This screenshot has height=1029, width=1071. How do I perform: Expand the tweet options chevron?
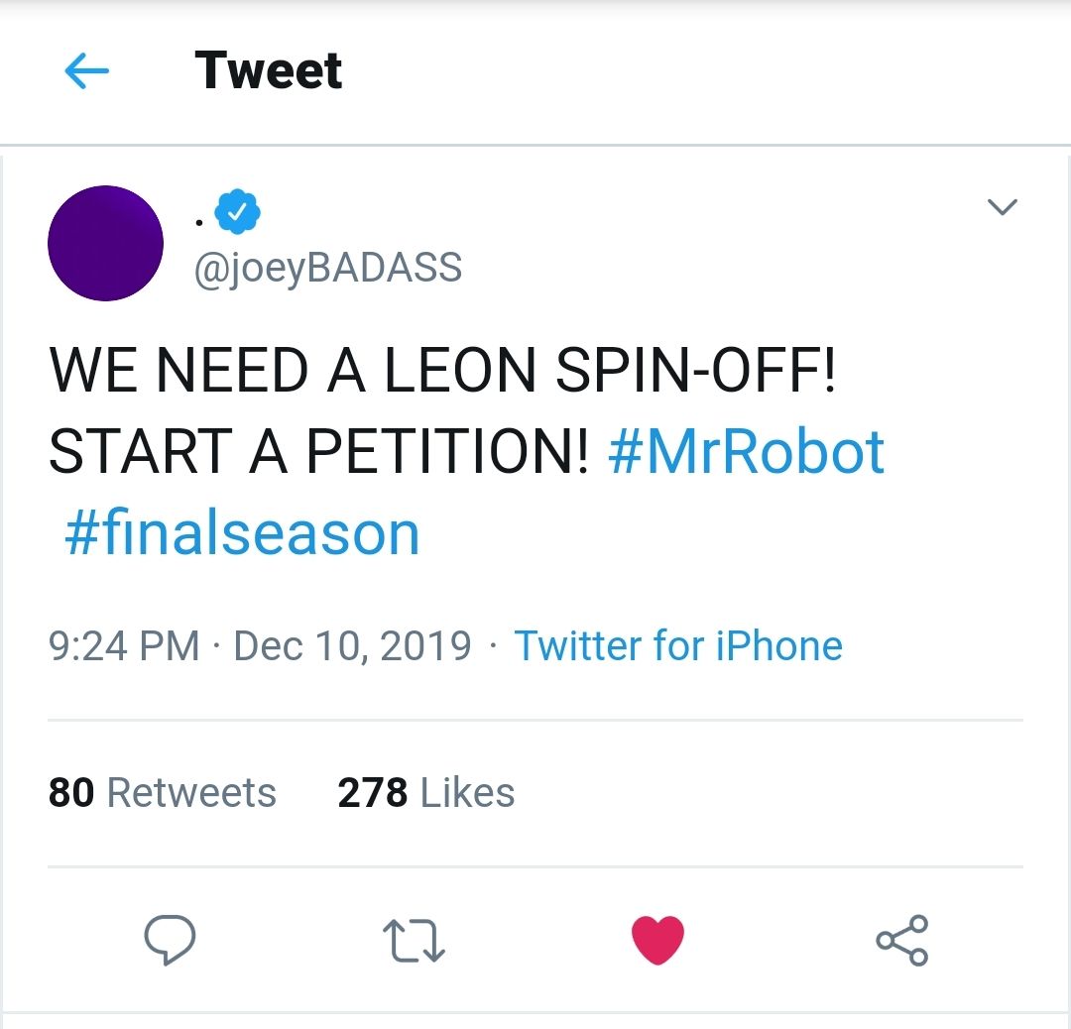pyautogui.click(x=1003, y=207)
